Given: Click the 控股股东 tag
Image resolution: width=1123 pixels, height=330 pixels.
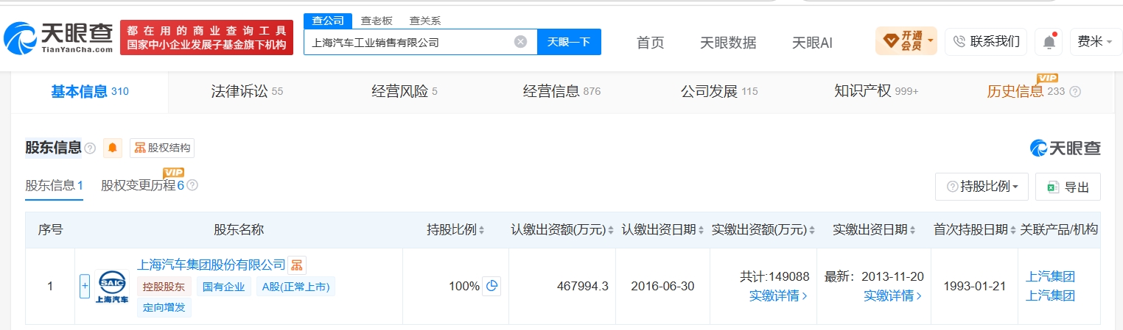Looking at the screenshot, I should pos(165,287).
